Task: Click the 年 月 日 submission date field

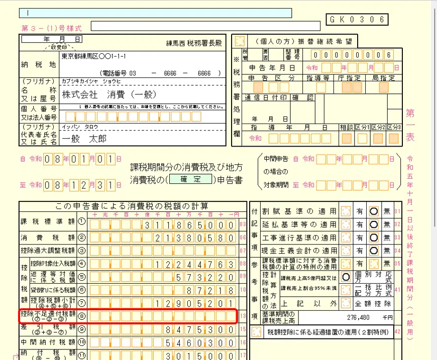Action: [x=52, y=39]
